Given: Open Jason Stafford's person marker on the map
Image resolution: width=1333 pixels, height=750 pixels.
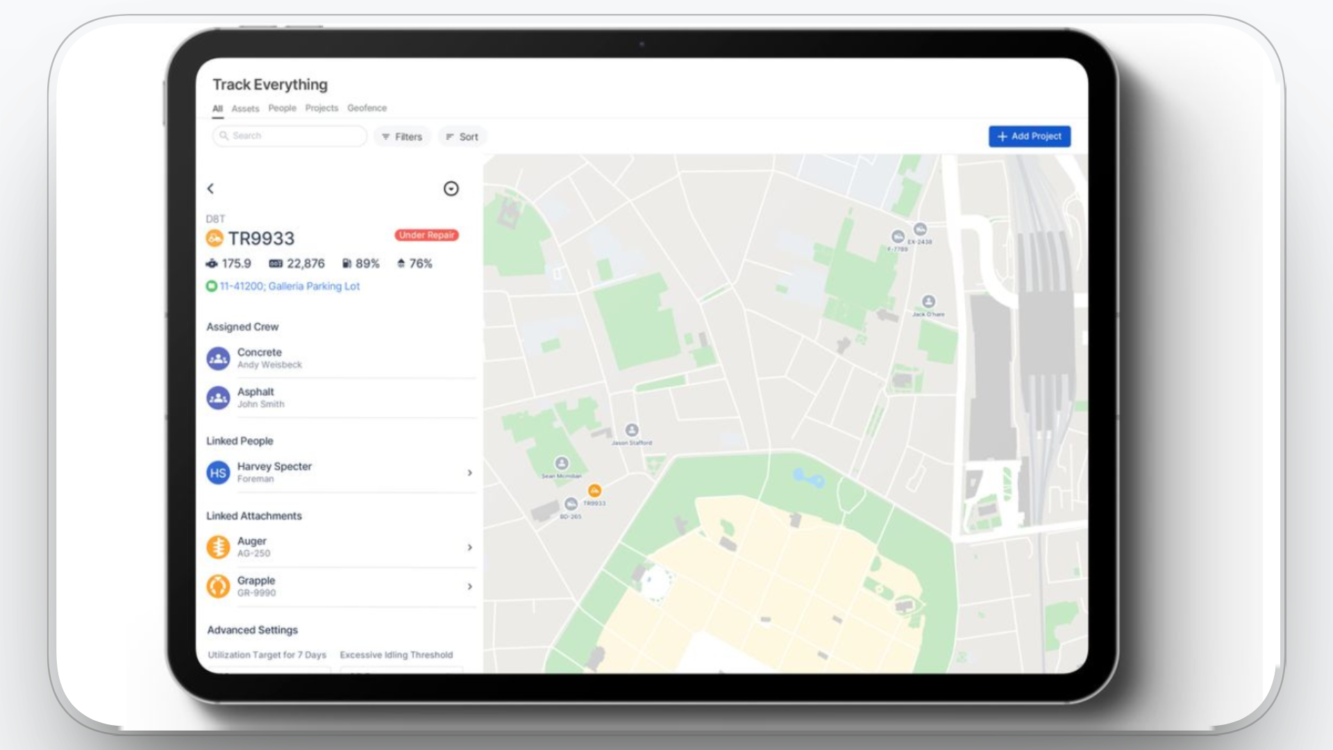Looking at the screenshot, I should click(632, 429).
